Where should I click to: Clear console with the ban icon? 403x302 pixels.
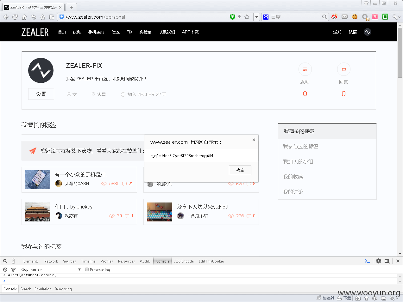(x=5, y=269)
